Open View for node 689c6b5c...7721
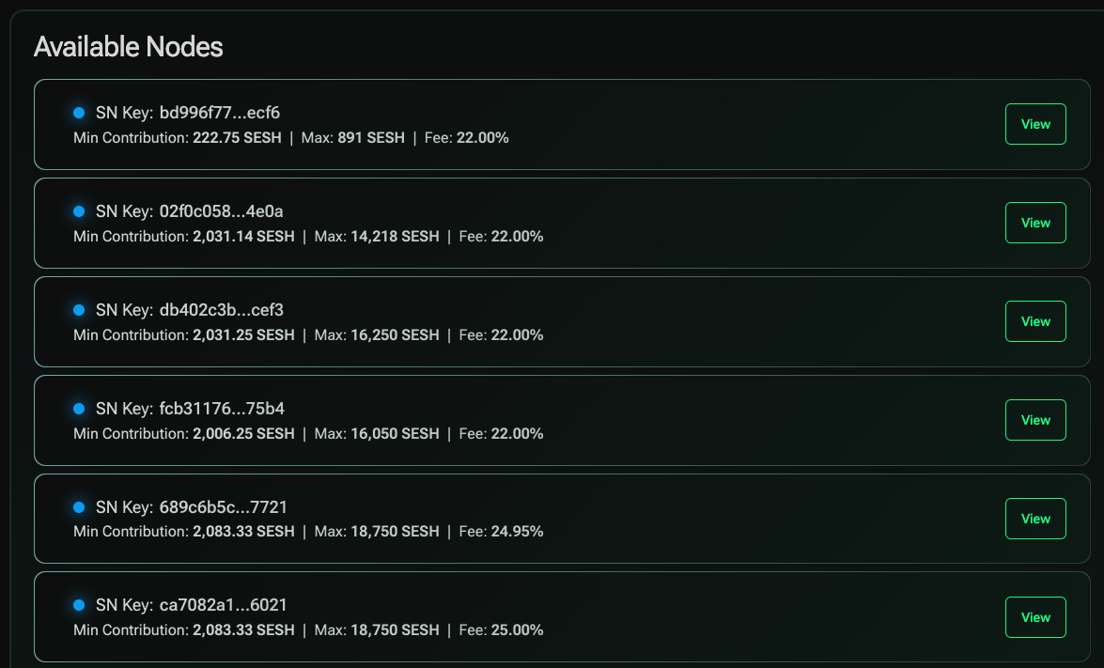Viewport: 1104px width, 668px height. point(1035,518)
